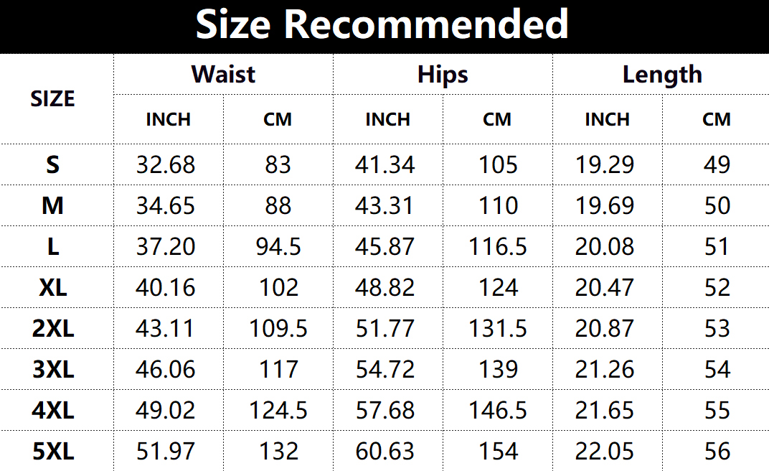Click waist inch value 46.06 for 3XL

coord(166,370)
